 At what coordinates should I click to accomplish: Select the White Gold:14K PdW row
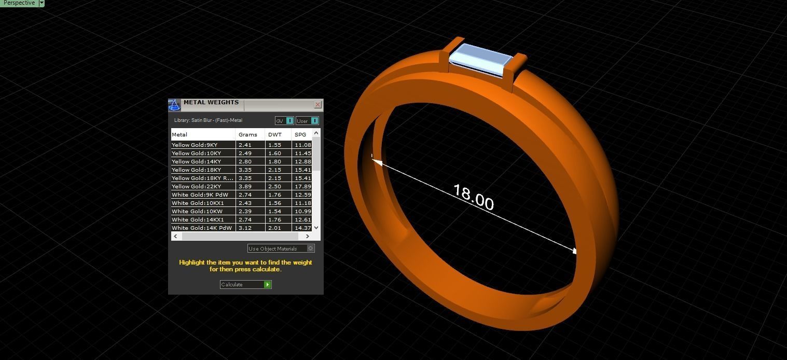coord(241,228)
